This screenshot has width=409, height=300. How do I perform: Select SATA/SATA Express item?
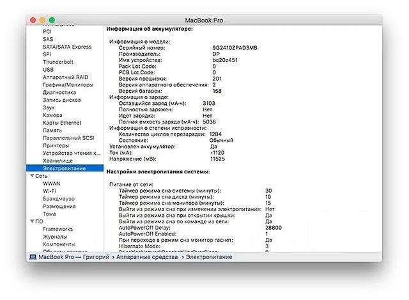coord(67,47)
